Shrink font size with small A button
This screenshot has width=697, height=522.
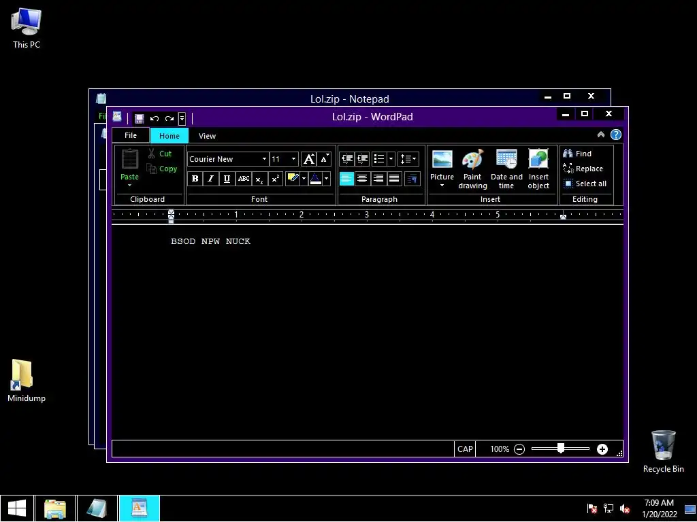(x=325, y=159)
